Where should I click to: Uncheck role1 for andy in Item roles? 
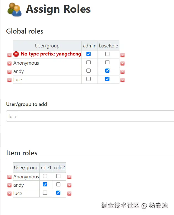pyautogui.click(x=45, y=184)
